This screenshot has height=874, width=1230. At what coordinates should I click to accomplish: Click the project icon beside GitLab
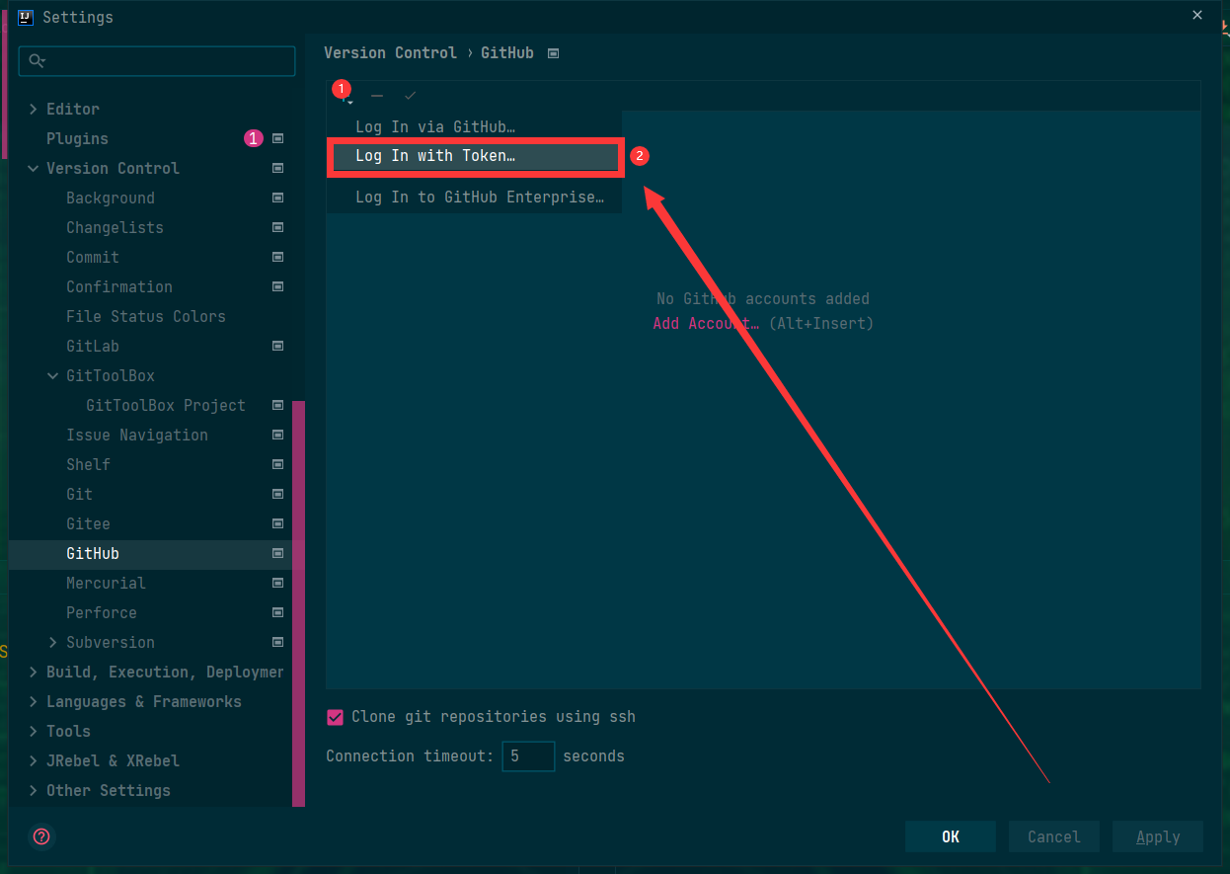point(278,346)
